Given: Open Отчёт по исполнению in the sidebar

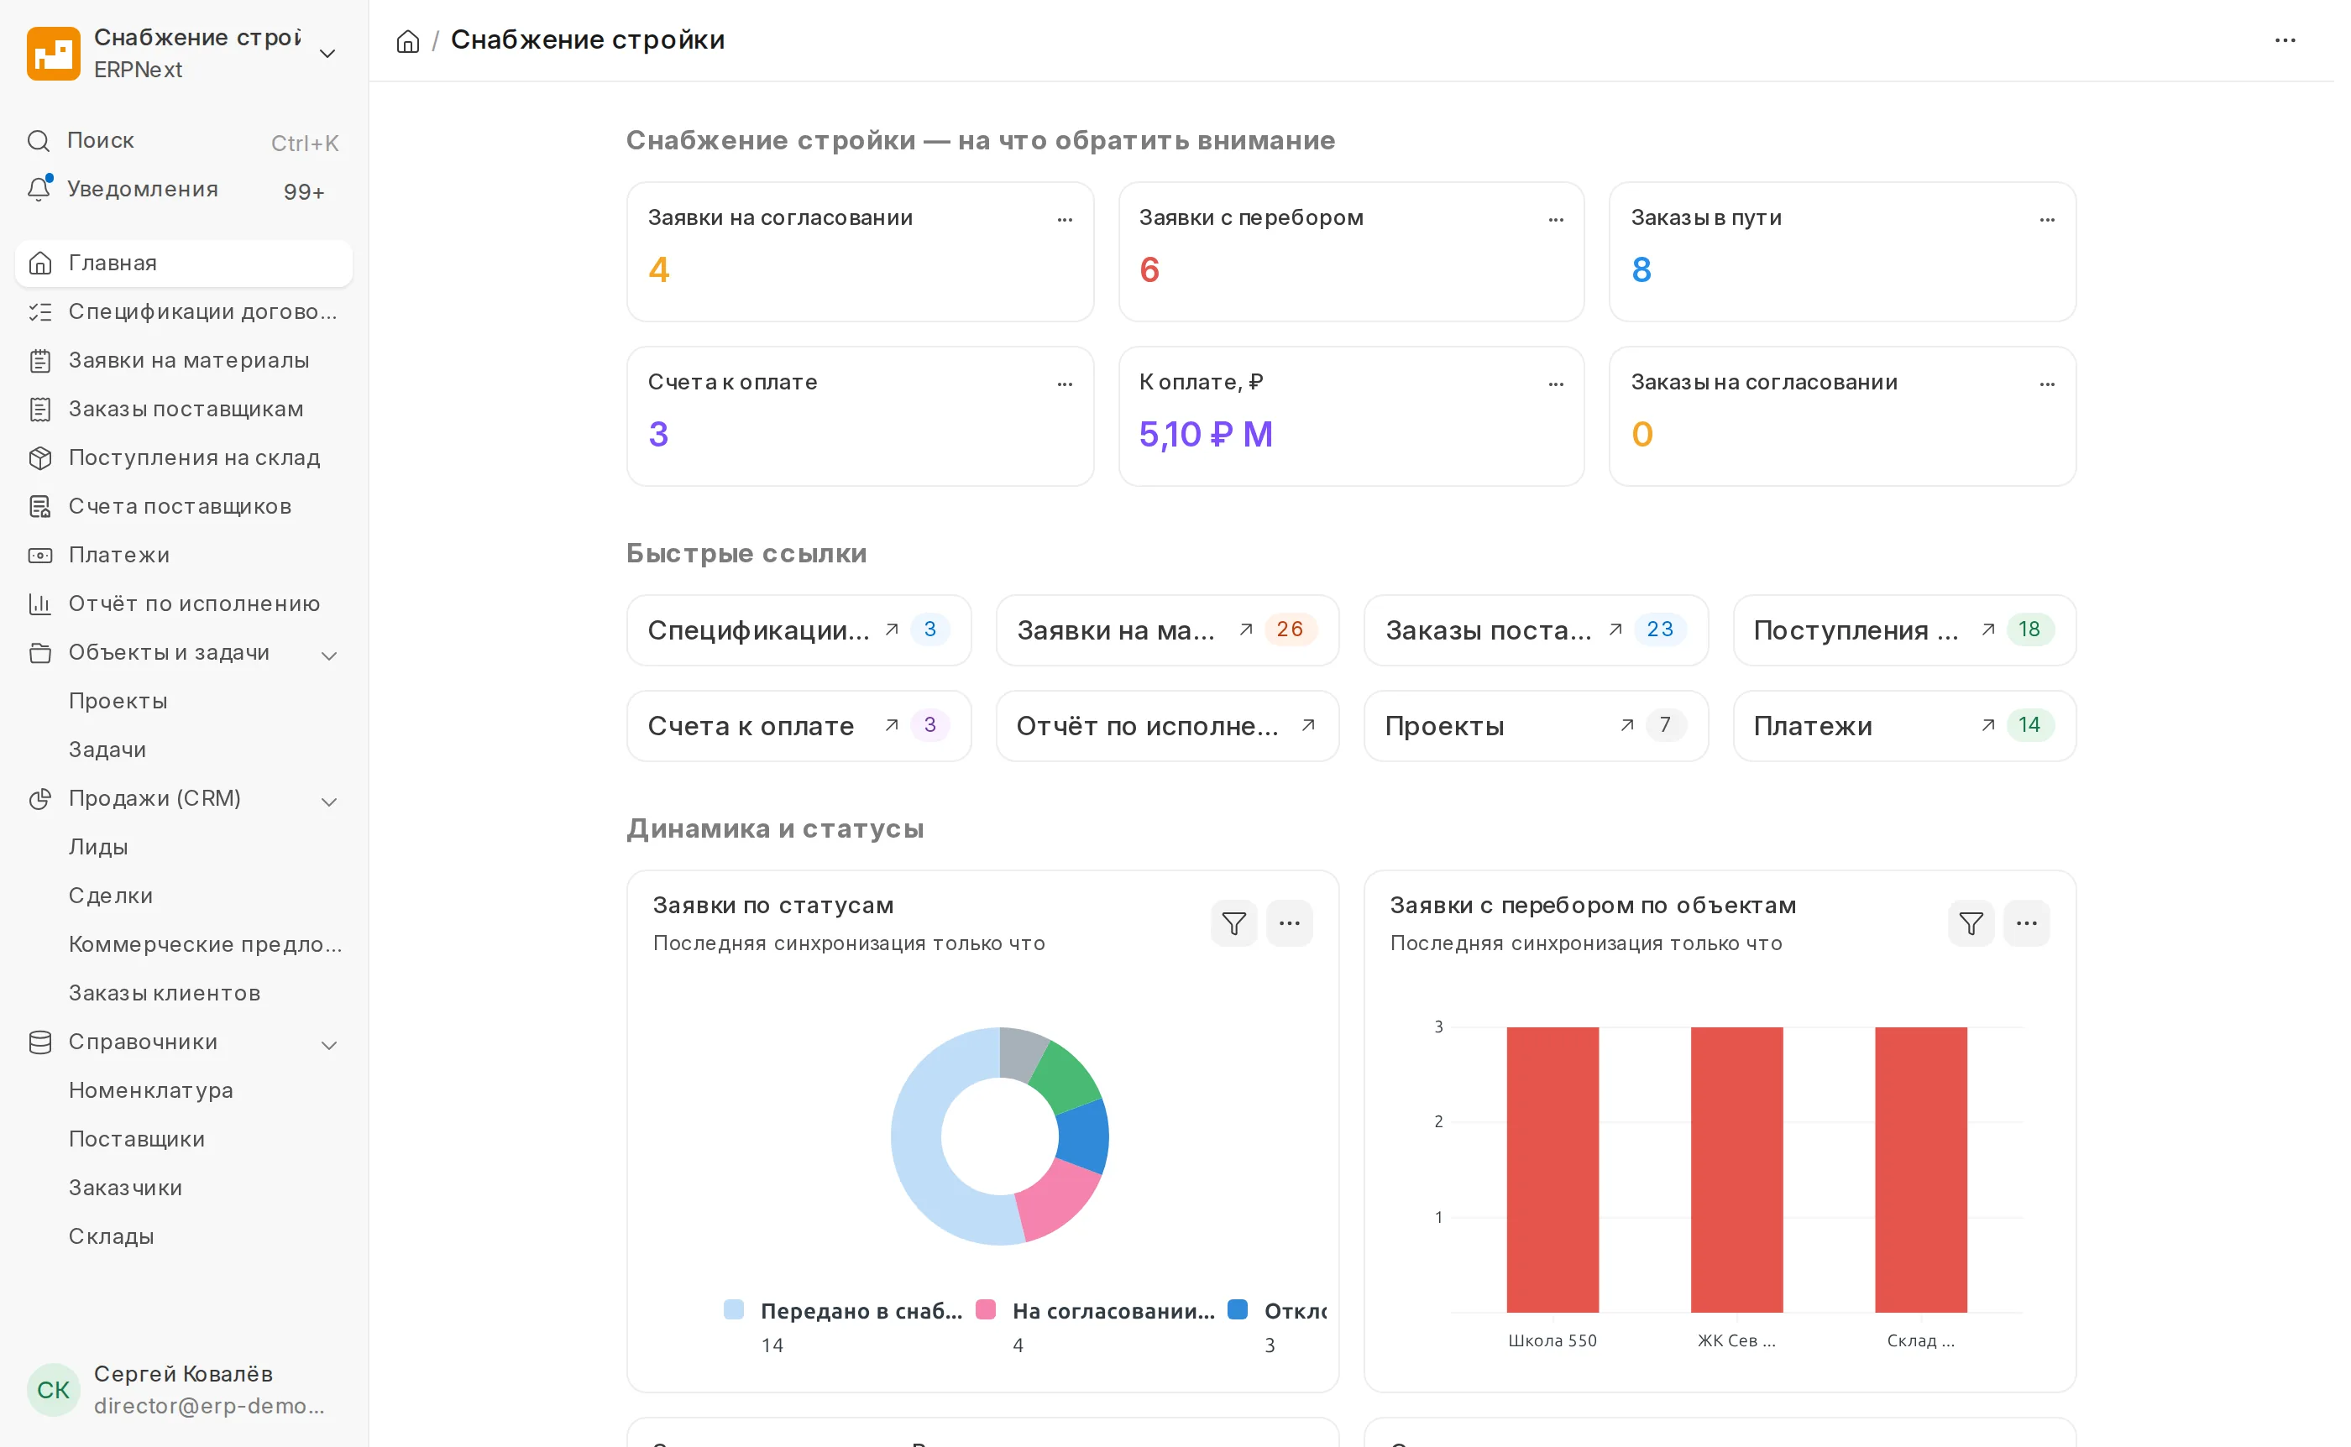Looking at the screenshot, I should 185,608.
